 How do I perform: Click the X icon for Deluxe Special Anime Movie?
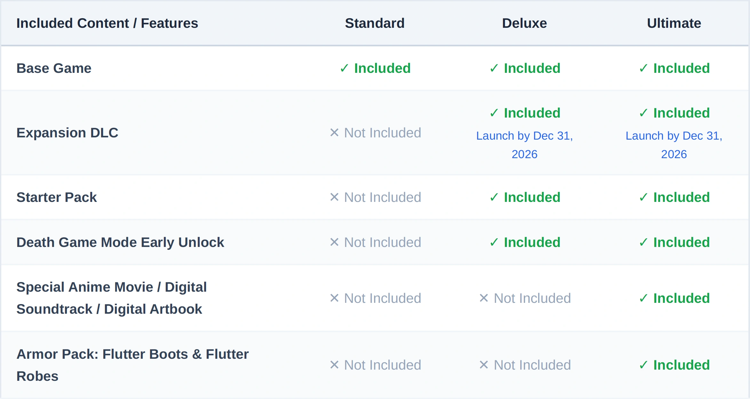[483, 298]
